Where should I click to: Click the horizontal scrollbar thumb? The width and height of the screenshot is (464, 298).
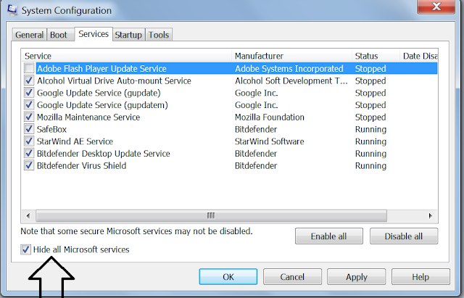tap(211, 216)
